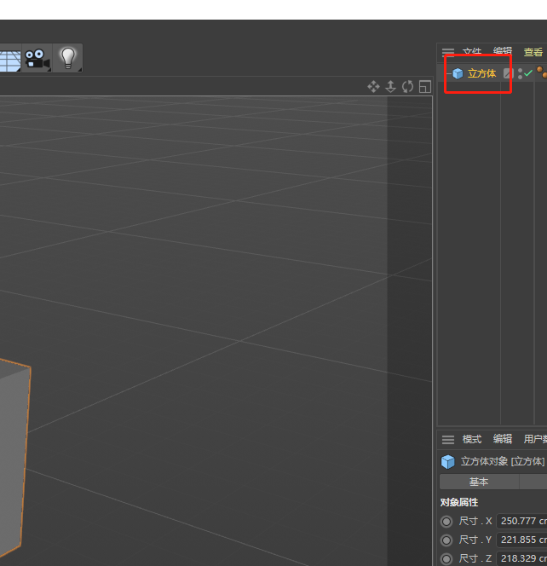The image size is (547, 566).
Task: Open the 文件 menu in object manager
Action: [472, 52]
